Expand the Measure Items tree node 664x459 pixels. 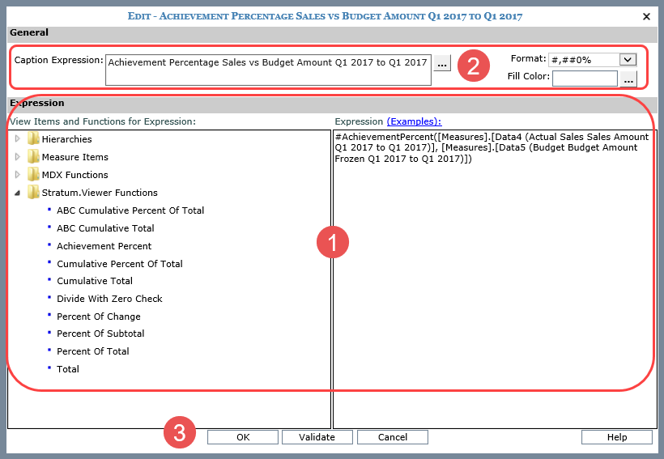click(x=18, y=157)
